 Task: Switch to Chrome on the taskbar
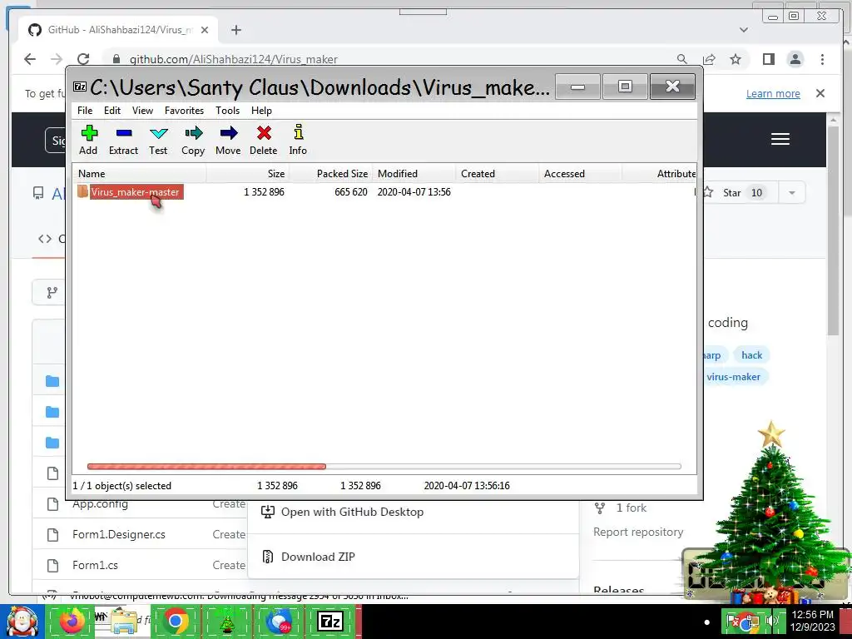(x=176, y=622)
